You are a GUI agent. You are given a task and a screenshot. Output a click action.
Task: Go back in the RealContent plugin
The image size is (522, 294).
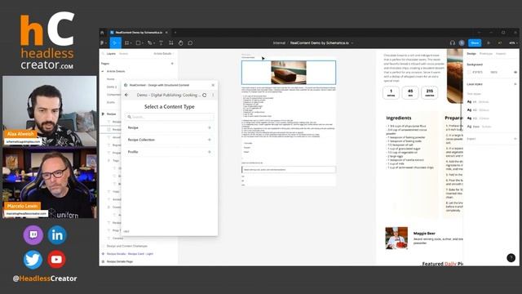126,95
